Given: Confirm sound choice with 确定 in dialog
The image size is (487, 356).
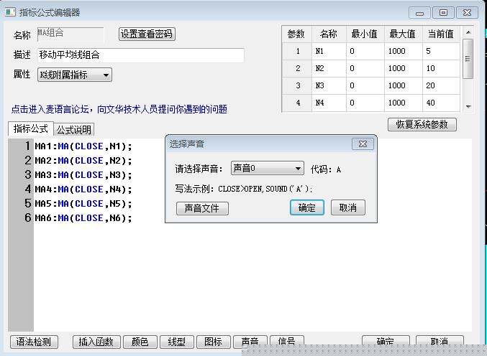Looking at the screenshot, I should (307, 207).
